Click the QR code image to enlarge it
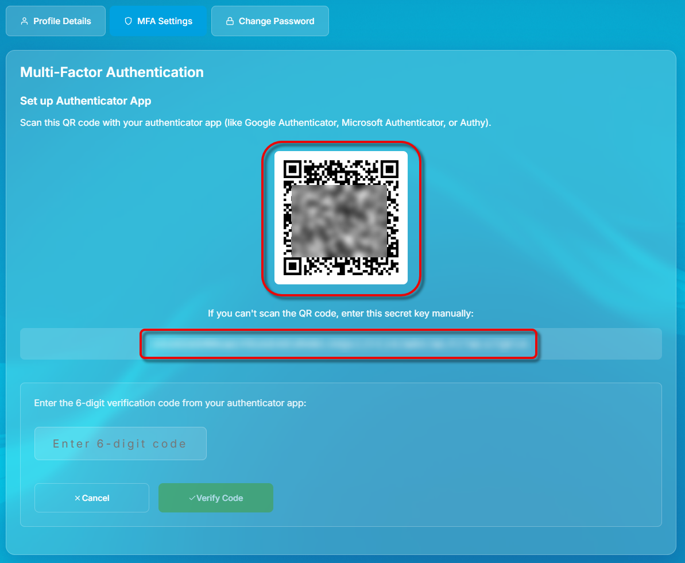685x563 pixels. (x=341, y=218)
